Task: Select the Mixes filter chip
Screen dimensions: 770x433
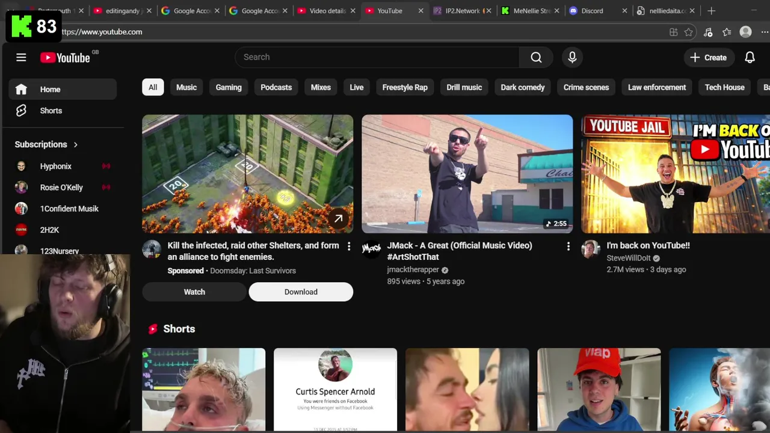Action: 321,87
